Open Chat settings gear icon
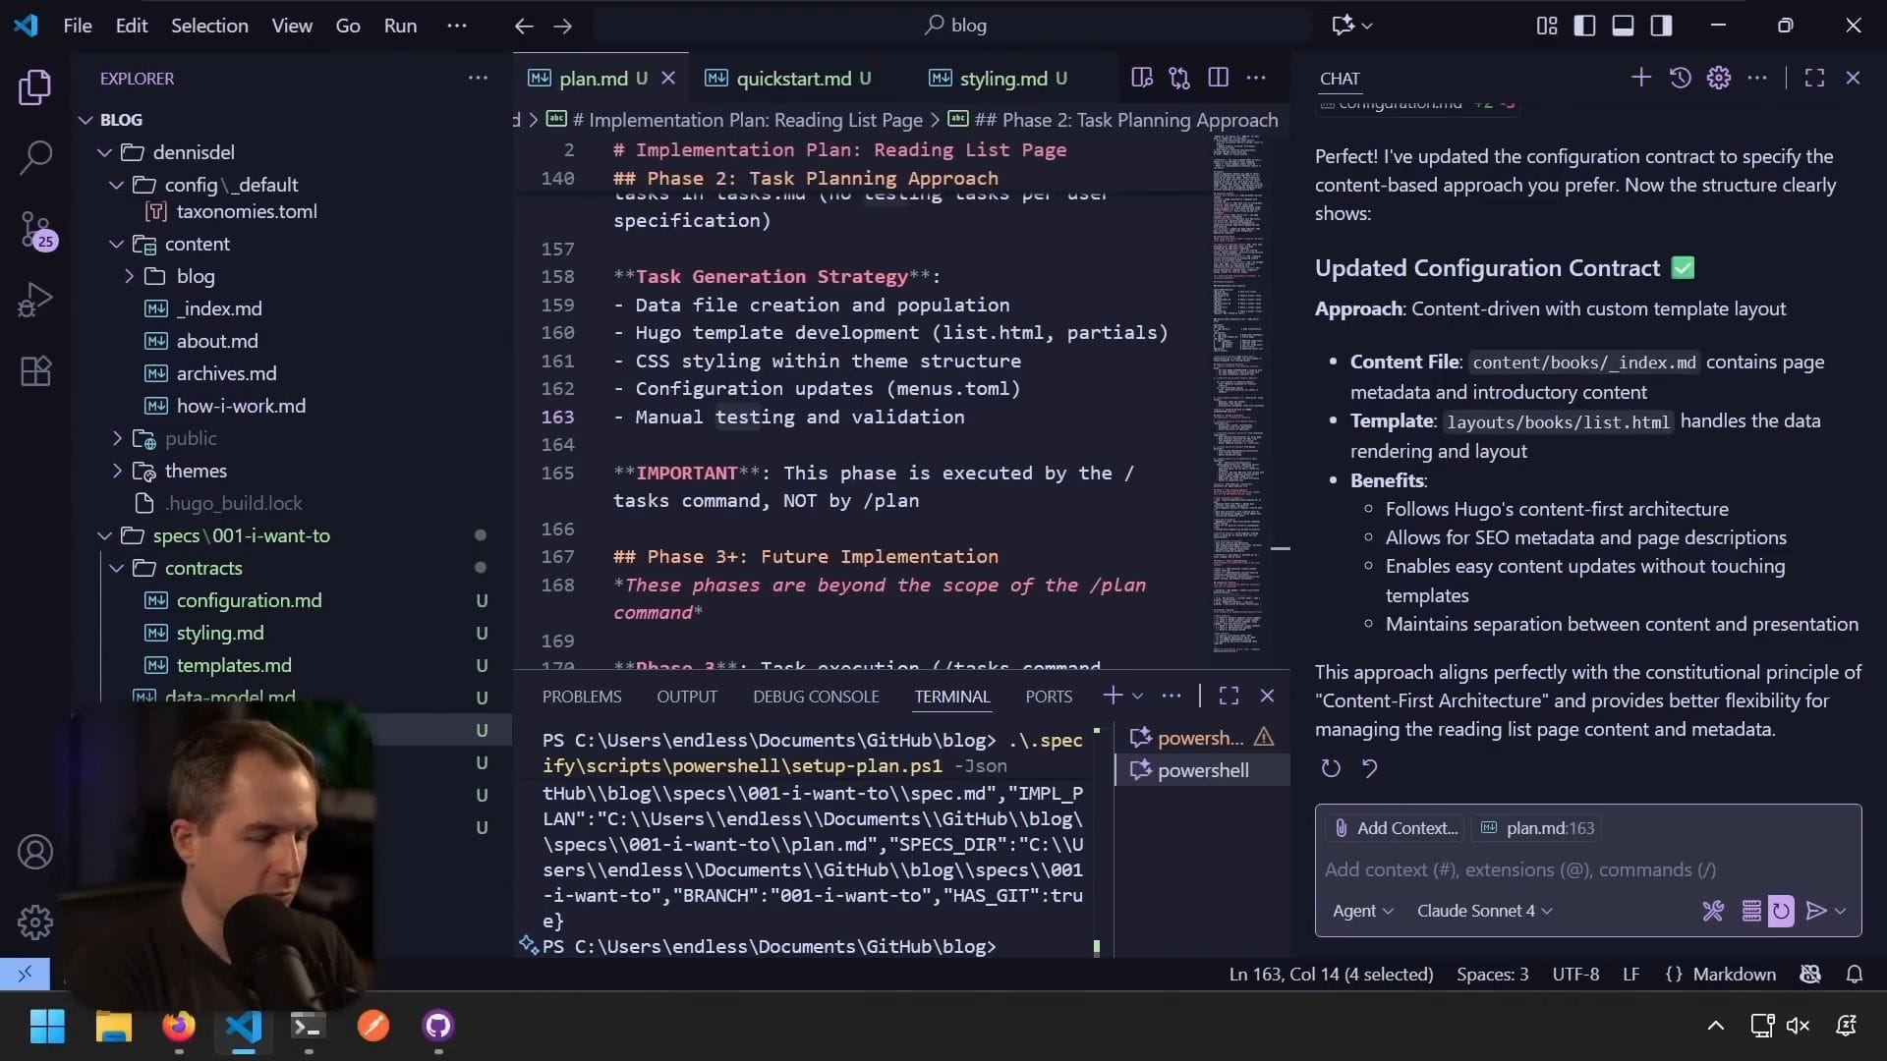The height and width of the screenshot is (1061, 1887). [x=1718, y=78]
